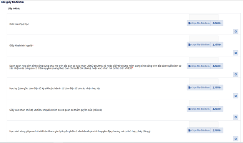Click the plus icon in the Học bạ row

236,96
